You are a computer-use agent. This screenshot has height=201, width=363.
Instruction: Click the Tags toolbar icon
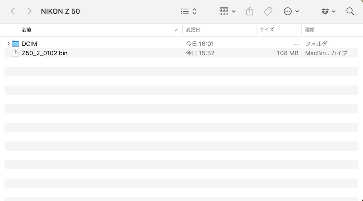[268, 11]
